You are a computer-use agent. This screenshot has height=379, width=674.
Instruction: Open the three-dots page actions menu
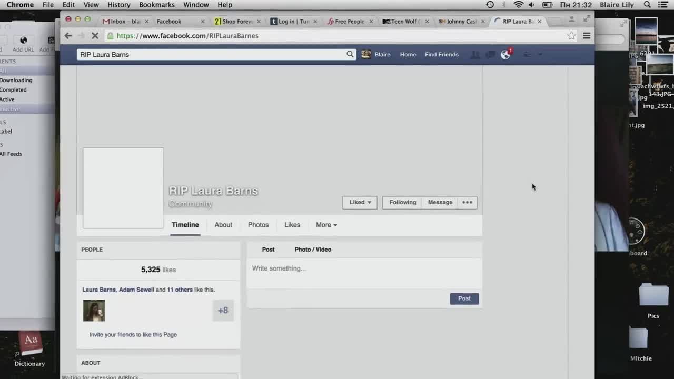(x=468, y=202)
